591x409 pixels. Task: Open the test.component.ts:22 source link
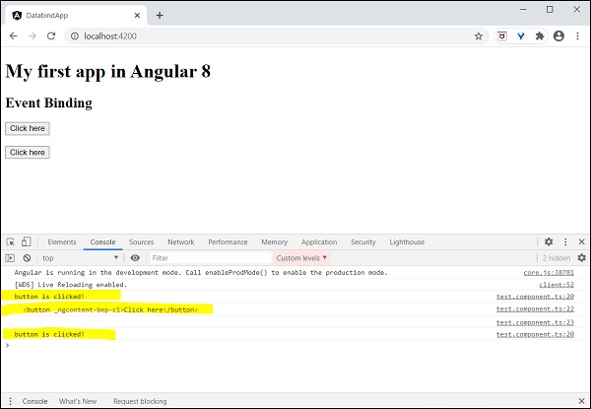(x=535, y=309)
